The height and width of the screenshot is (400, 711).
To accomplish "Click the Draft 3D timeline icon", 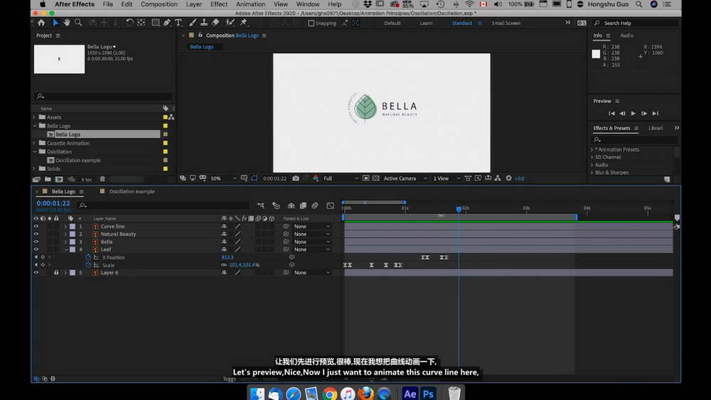I will tap(276, 205).
